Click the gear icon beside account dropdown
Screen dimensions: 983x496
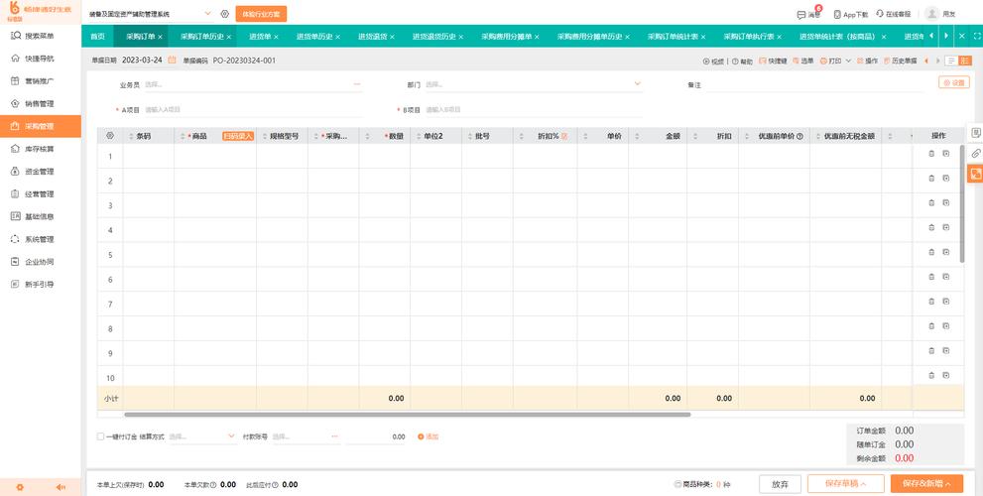(x=225, y=14)
